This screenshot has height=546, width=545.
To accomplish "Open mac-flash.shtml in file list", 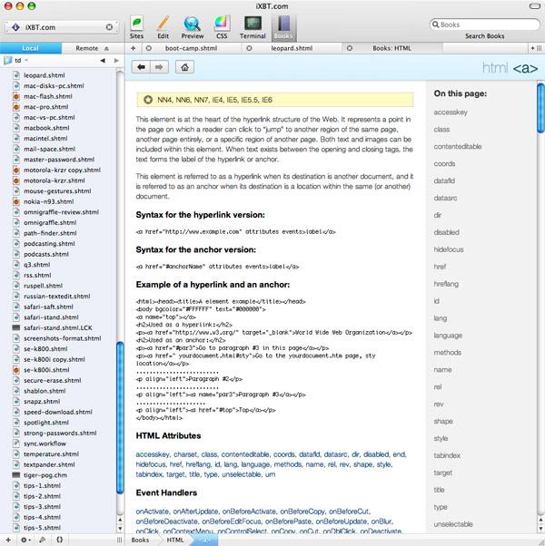I will (x=48, y=96).
